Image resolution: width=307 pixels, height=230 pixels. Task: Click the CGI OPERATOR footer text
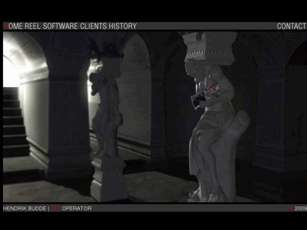click(71, 208)
